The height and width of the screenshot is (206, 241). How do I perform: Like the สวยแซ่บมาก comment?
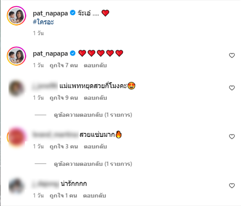(232, 137)
